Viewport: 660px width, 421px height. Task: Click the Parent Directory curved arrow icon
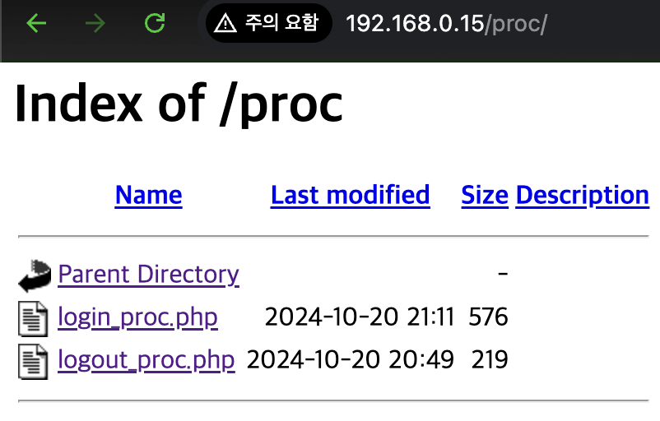click(35, 275)
